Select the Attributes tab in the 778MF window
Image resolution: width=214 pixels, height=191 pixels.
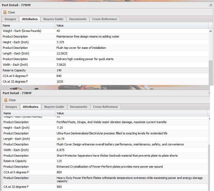click(30, 107)
